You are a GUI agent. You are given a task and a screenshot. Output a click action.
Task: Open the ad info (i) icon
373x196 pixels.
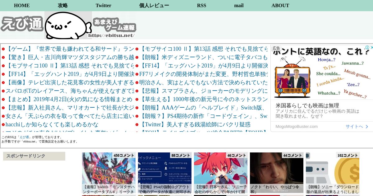tap(367, 48)
